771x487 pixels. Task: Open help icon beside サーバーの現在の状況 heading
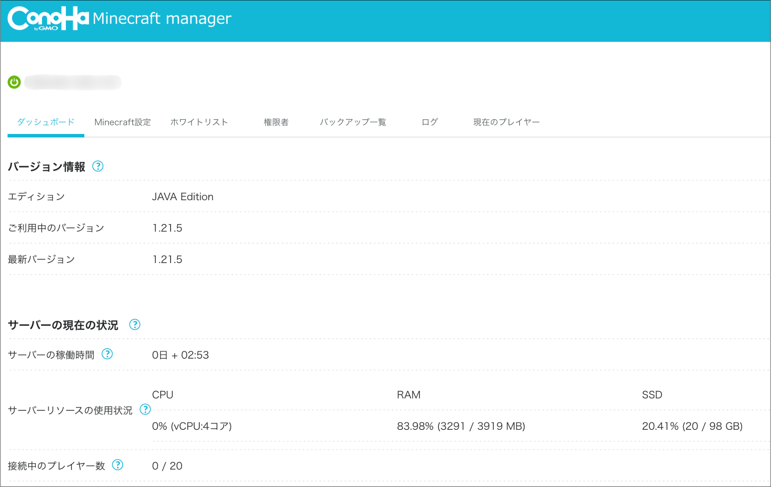(x=135, y=324)
